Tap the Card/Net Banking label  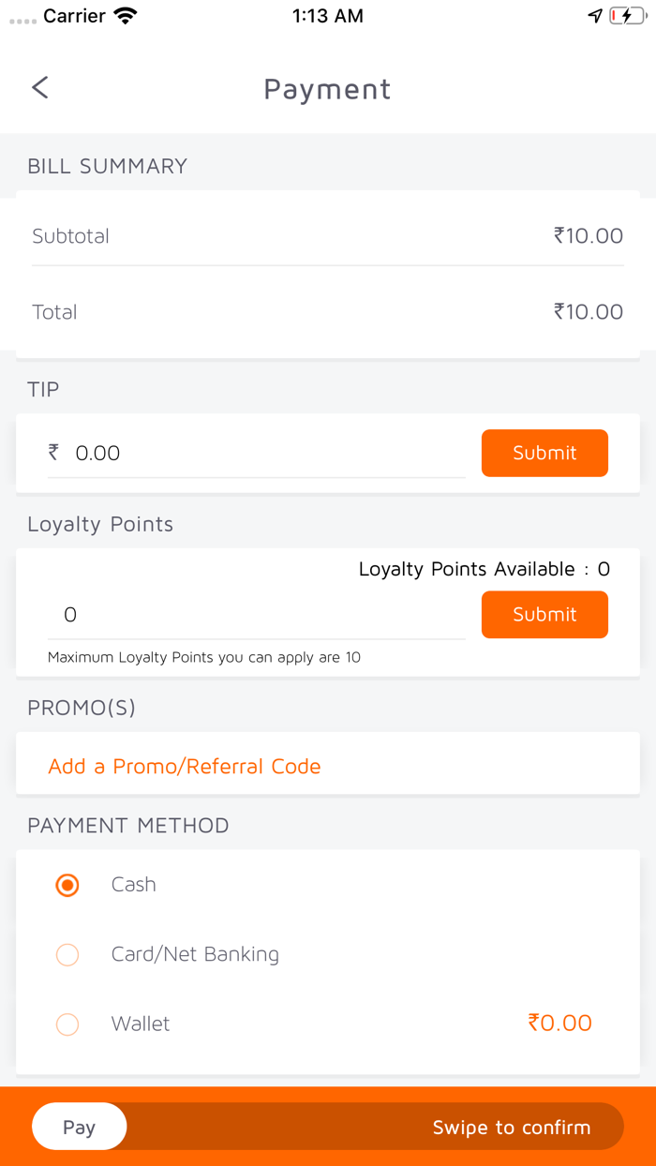pos(195,954)
